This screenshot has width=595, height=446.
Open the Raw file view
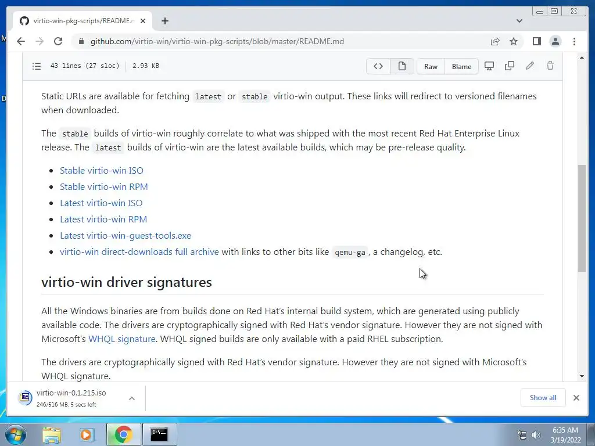click(x=431, y=66)
